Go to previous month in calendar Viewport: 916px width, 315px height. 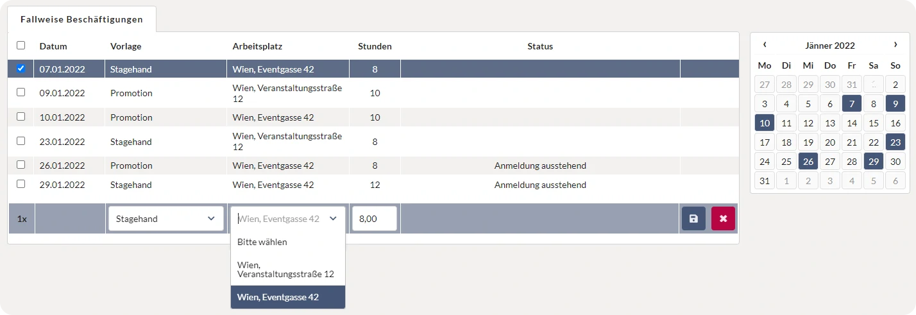tap(765, 45)
